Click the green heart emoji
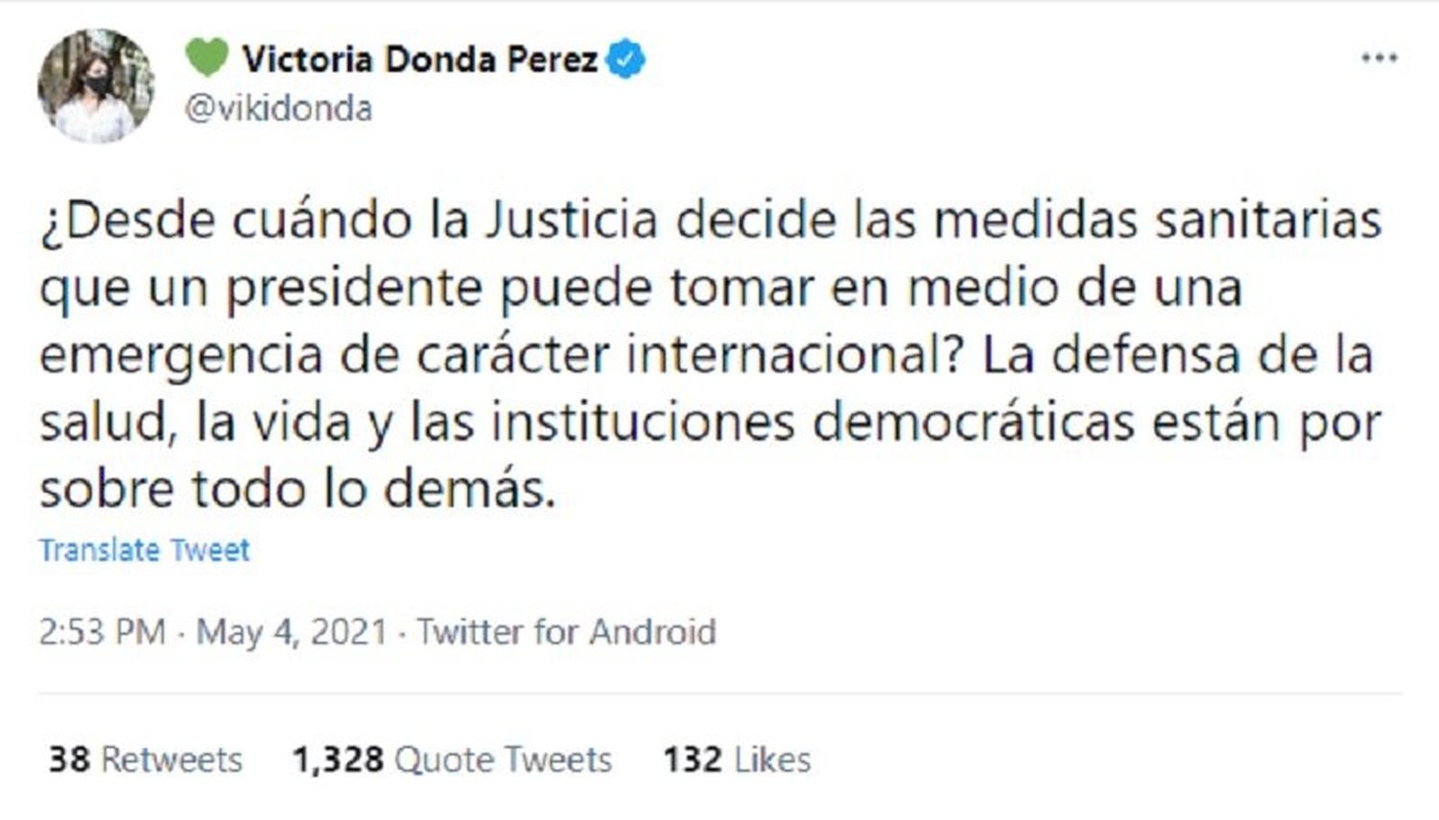Screen dimensions: 1439x820 coord(207,58)
